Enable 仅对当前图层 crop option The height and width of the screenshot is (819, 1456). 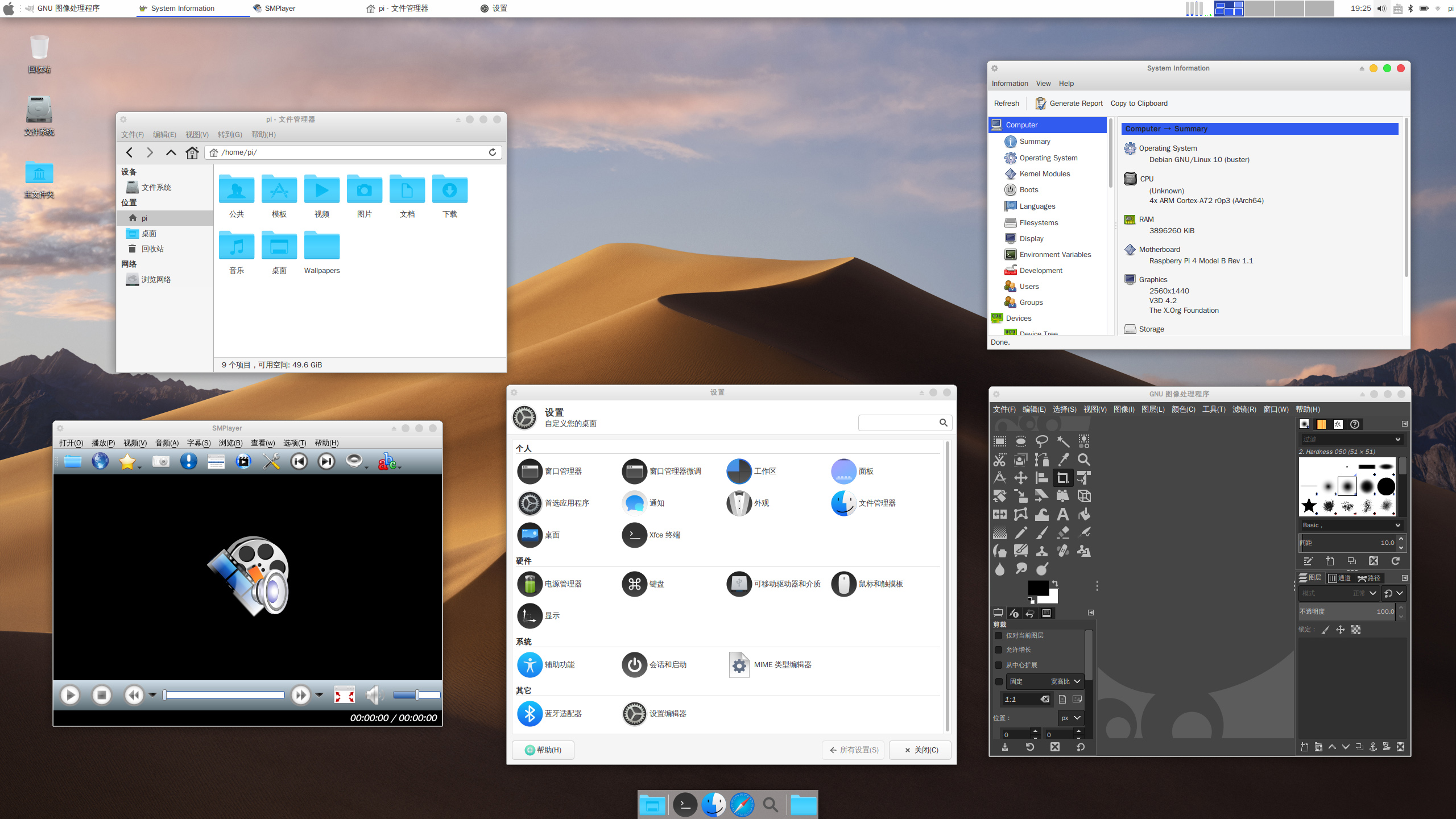coord(998,635)
